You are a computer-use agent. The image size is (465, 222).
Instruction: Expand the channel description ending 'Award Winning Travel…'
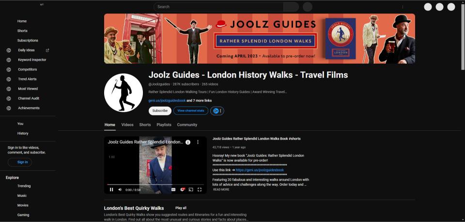[217, 92]
